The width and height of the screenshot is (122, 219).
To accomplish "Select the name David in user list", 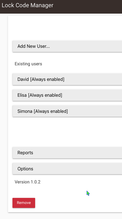I will pos(23,79).
